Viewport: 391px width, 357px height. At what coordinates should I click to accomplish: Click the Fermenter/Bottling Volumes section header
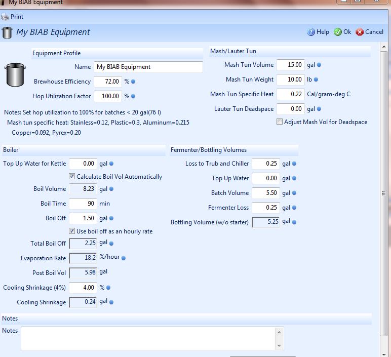[x=234, y=150]
